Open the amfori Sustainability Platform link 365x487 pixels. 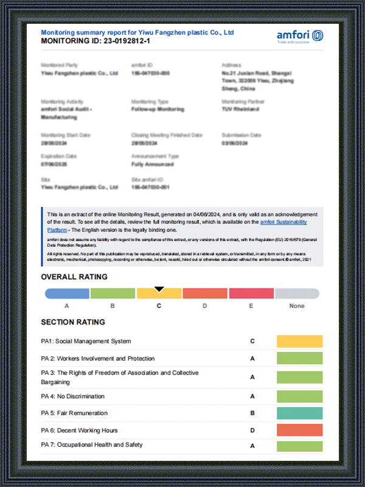point(283,222)
